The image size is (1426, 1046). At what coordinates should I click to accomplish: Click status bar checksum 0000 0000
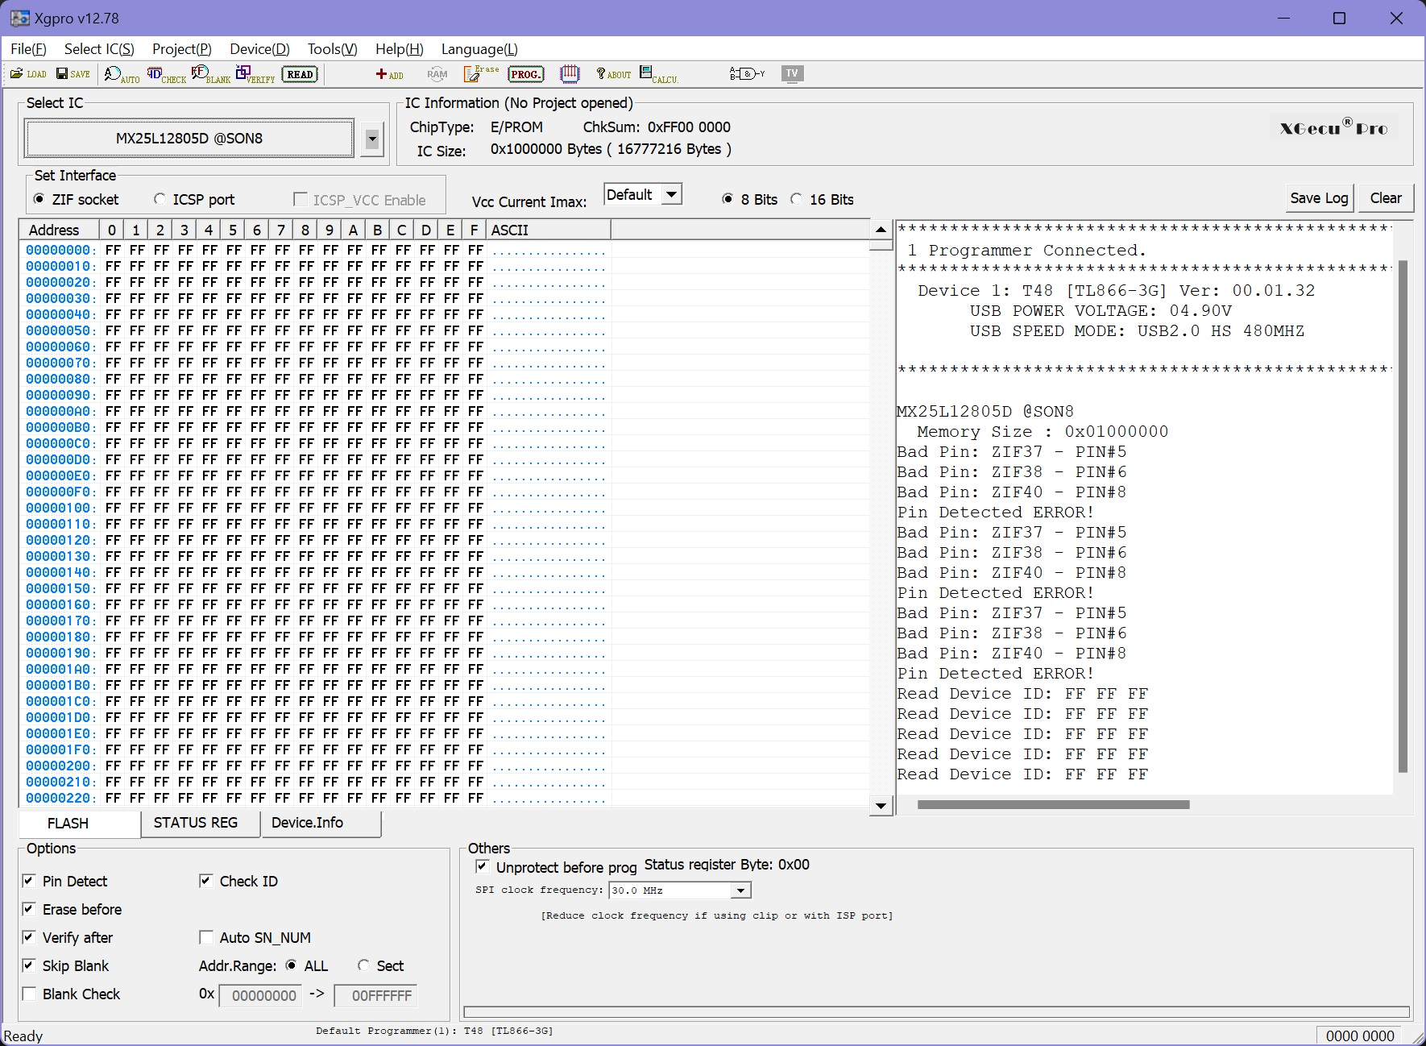(x=1360, y=1036)
